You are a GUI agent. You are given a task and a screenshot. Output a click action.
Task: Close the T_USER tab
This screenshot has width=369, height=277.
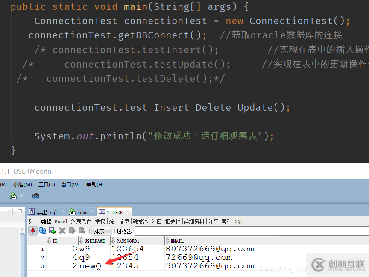pyautogui.click(x=128, y=212)
